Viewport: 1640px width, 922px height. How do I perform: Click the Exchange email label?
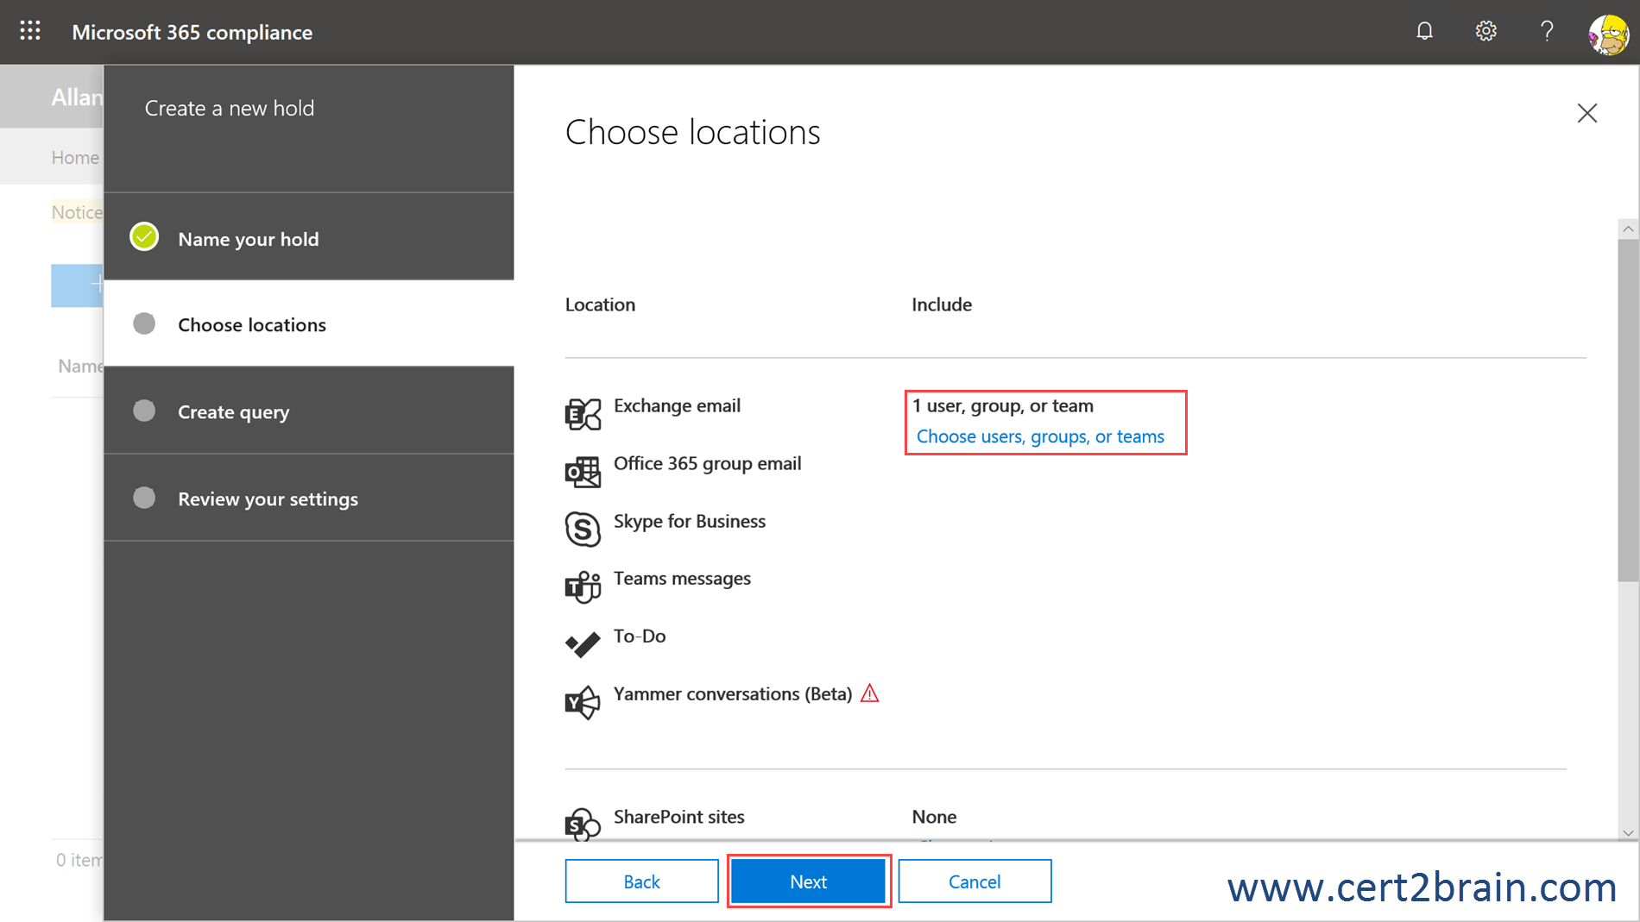(677, 405)
